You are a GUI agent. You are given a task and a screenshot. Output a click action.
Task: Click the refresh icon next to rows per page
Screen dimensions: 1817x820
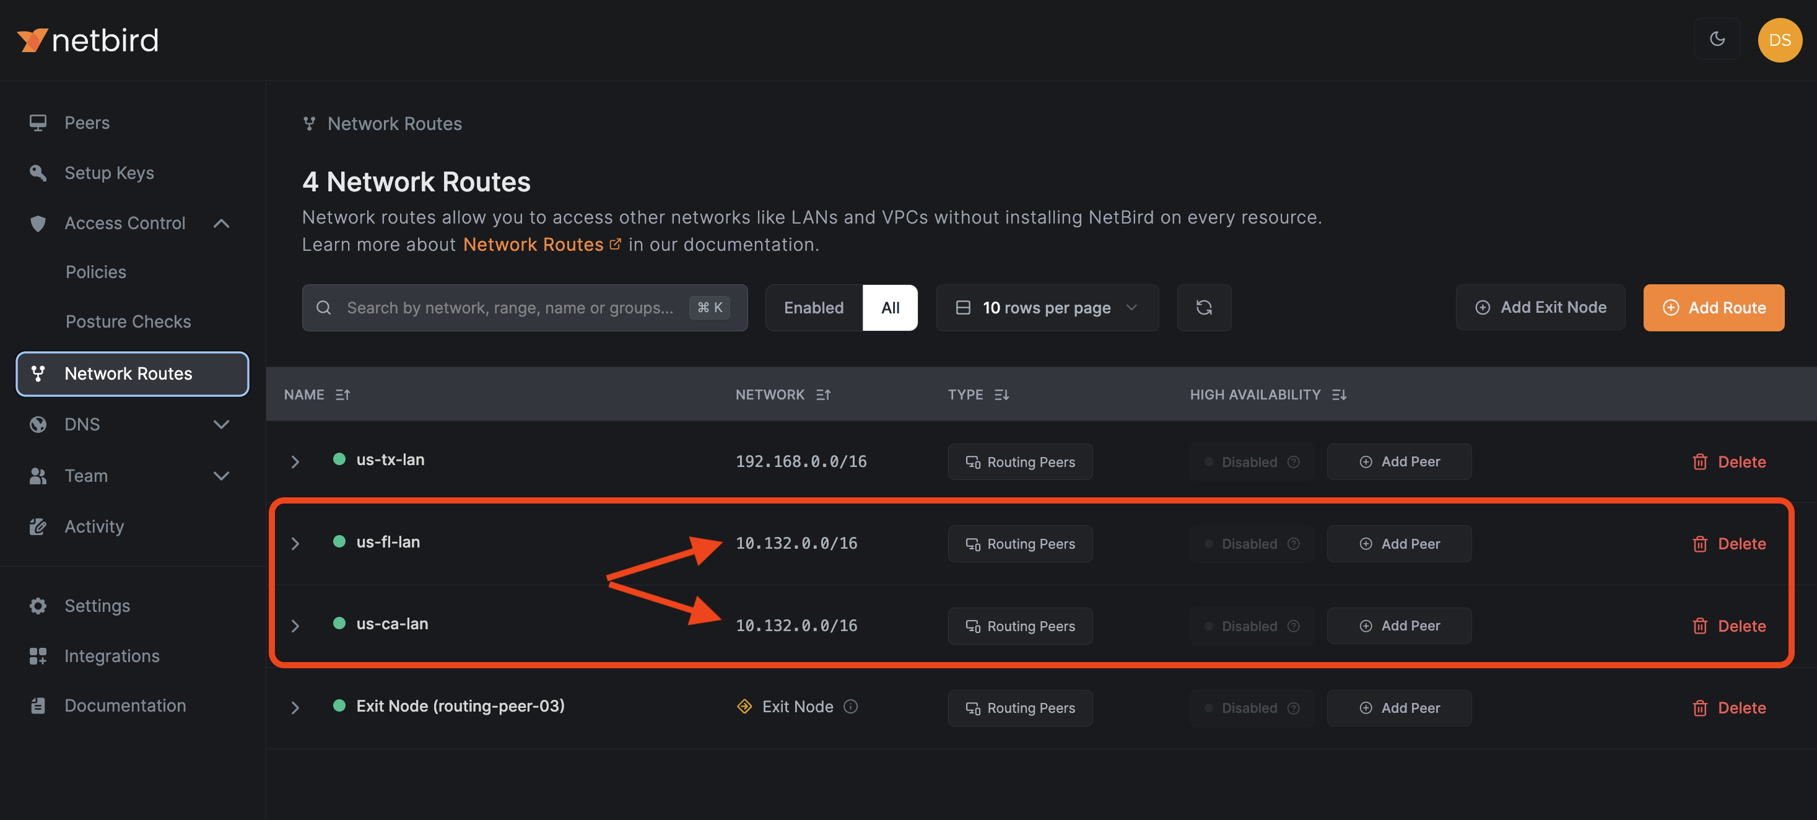coord(1204,308)
